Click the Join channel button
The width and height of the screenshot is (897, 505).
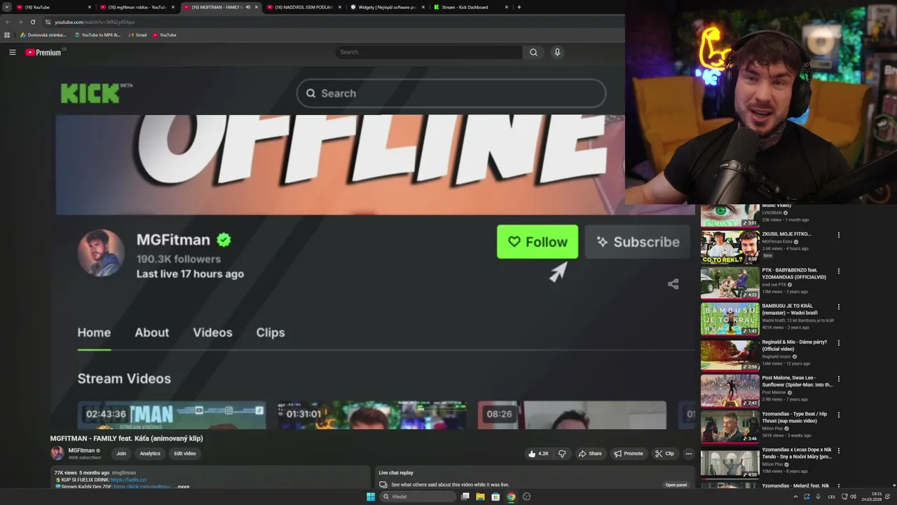click(x=121, y=454)
